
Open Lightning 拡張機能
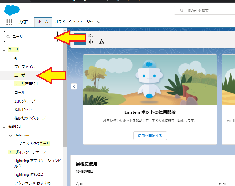(29, 175)
